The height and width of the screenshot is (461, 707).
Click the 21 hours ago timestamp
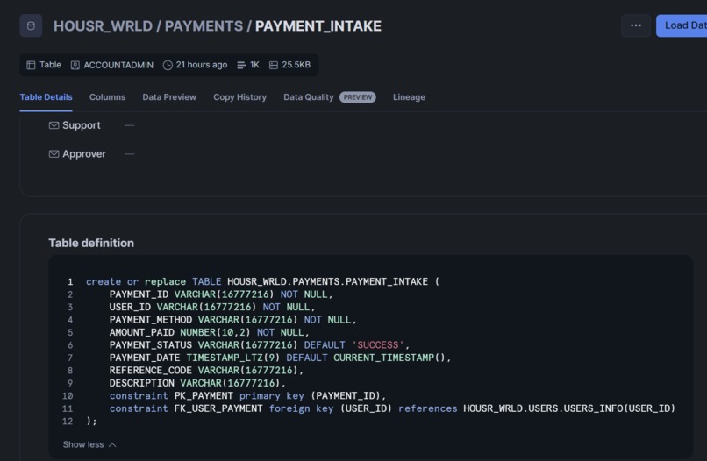(202, 65)
